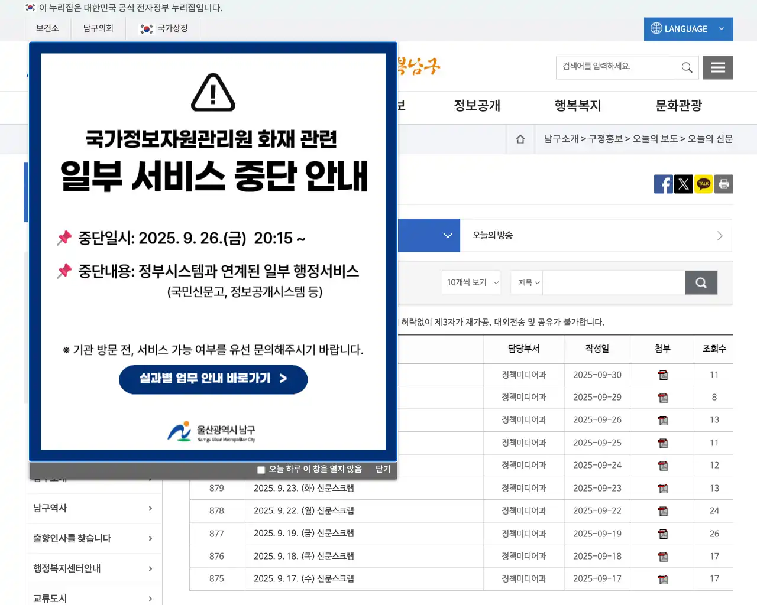
Task: Click the search magnifier icon in header
Action: click(687, 67)
